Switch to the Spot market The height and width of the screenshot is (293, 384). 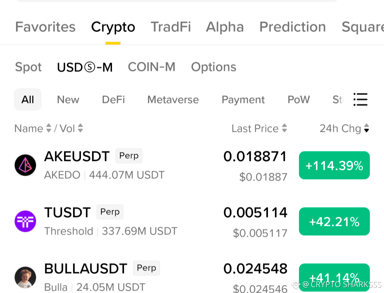[28, 67]
